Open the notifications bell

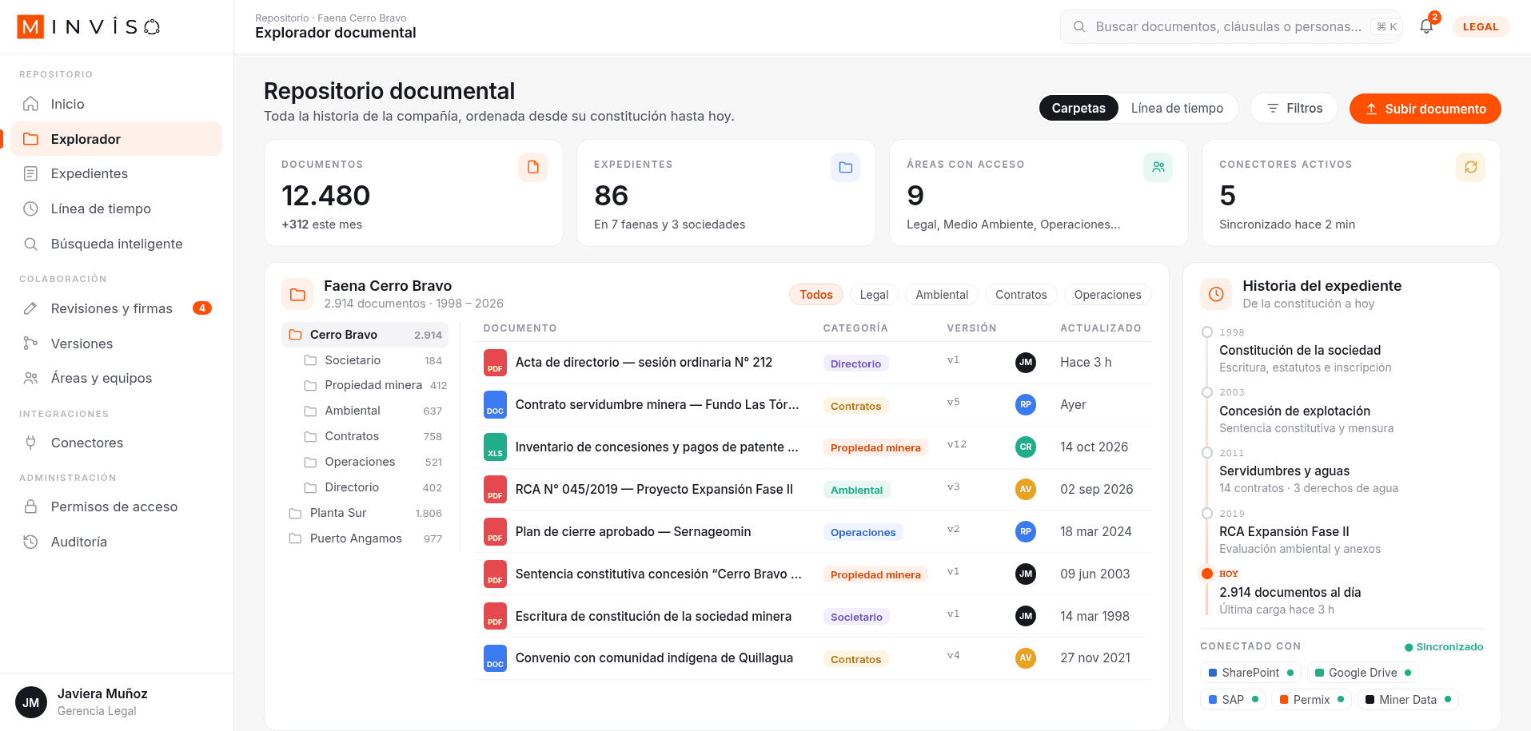1426,26
